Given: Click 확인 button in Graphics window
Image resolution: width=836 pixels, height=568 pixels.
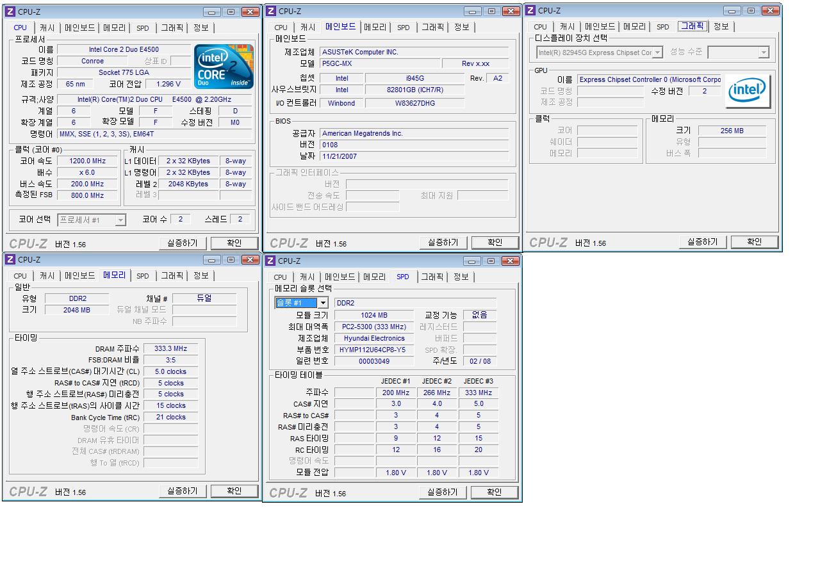Looking at the screenshot, I should pos(755,242).
